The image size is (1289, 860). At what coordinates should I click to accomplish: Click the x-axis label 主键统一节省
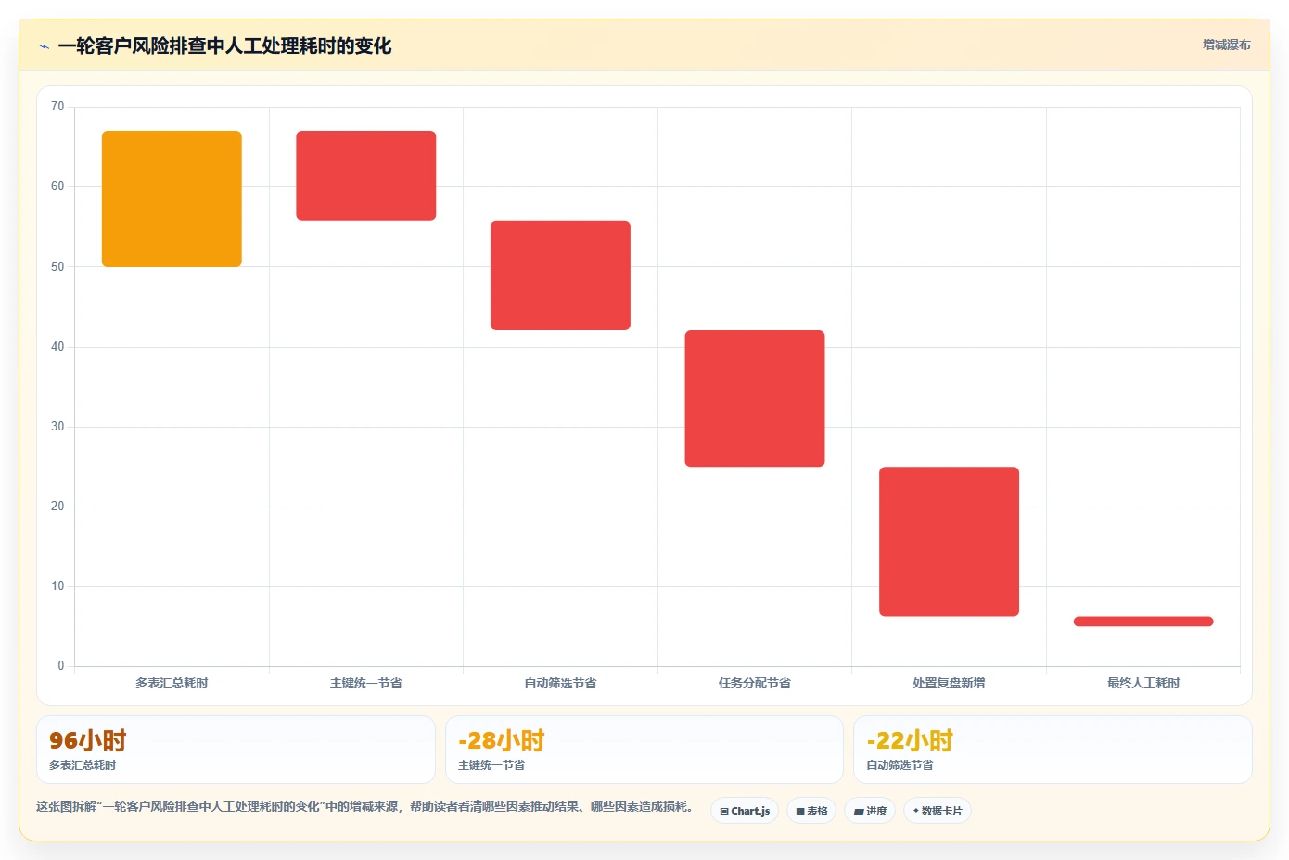366,683
